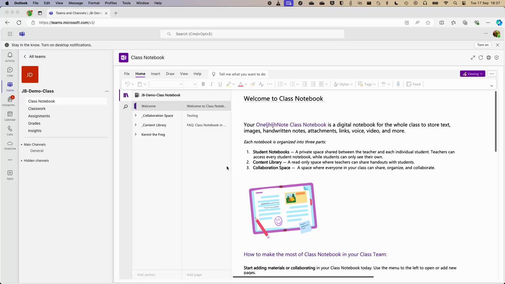The height and width of the screenshot is (284, 505).
Task: Collapse the Main Channels group
Action: click(22, 145)
